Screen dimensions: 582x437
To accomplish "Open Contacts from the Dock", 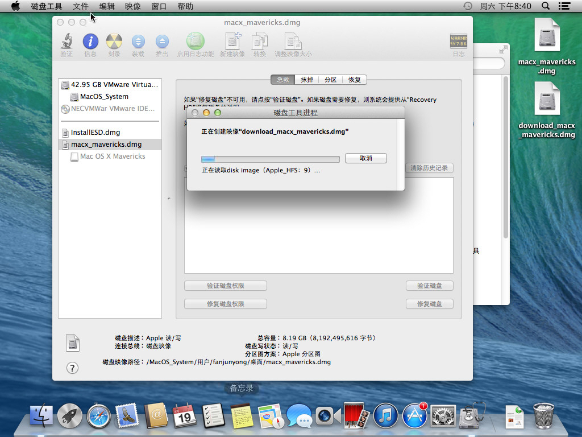I will click(156, 415).
